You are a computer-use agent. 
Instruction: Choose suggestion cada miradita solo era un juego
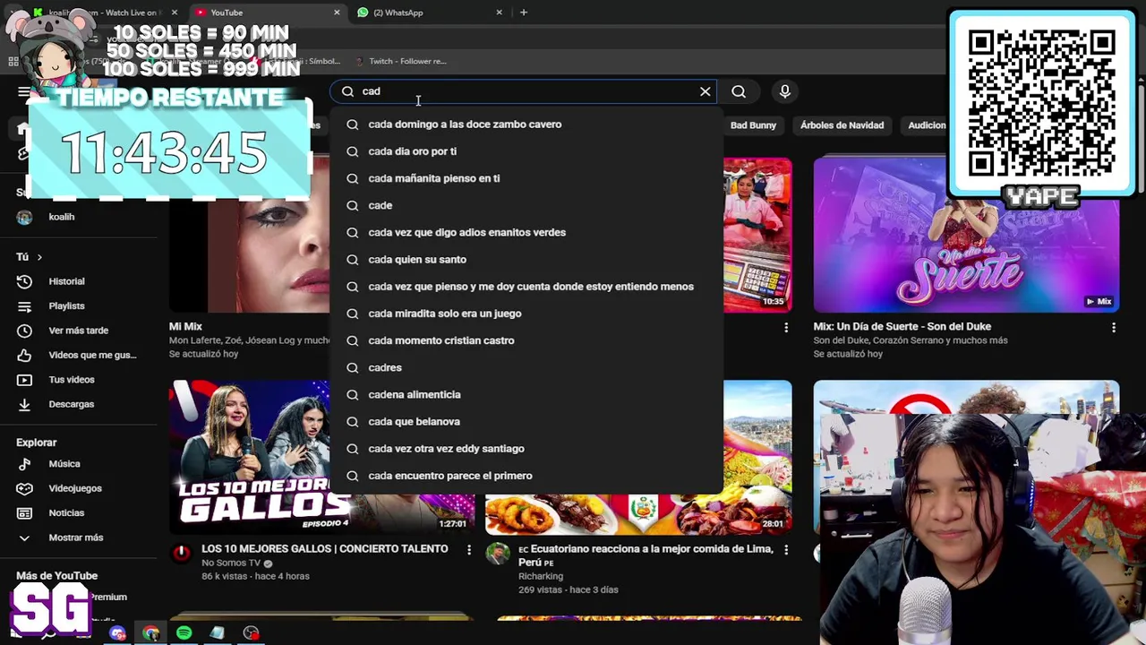[526, 314]
